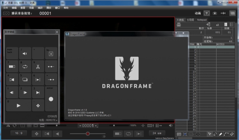Open the camera capture workspace icon

tap(215, 13)
